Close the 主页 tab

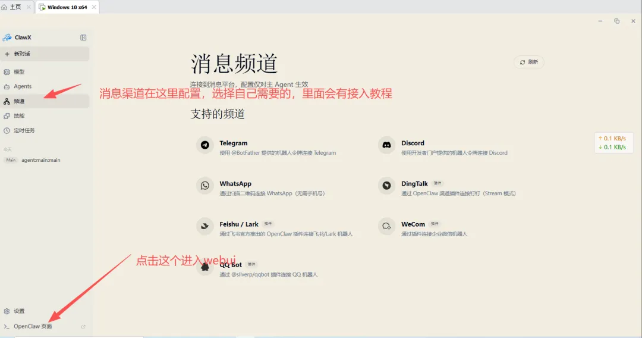click(29, 7)
